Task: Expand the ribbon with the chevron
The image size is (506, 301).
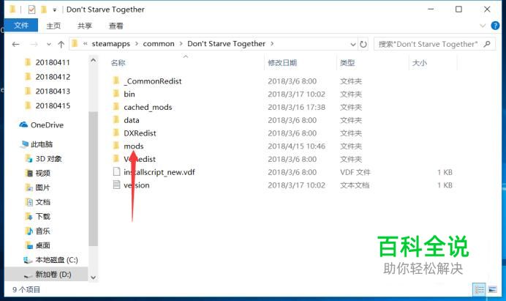Action: coord(483,26)
